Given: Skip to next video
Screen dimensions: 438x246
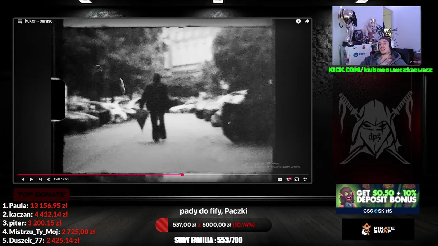Looking at the screenshot, I should 40,179.
